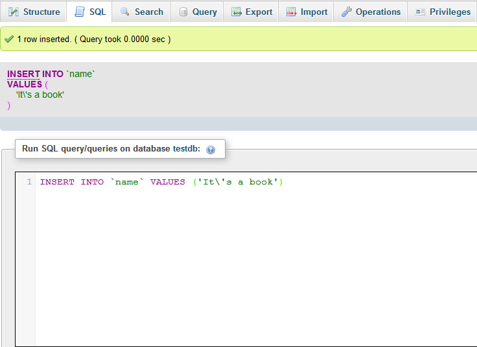Open the Search tab
The height and width of the screenshot is (347, 477).
click(141, 12)
